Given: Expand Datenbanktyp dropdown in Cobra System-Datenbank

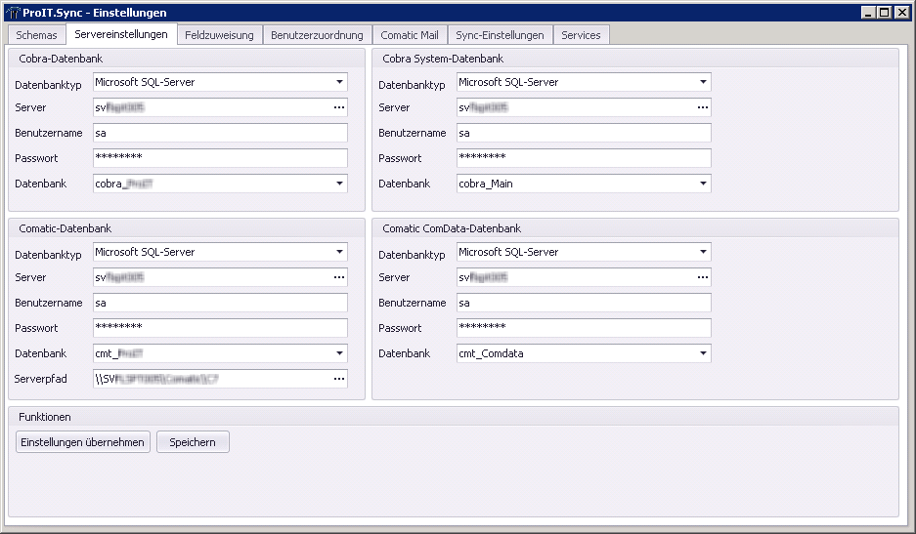Looking at the screenshot, I should pyautogui.click(x=702, y=83).
